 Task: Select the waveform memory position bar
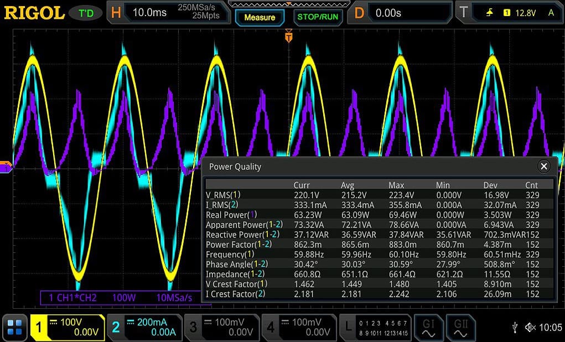pyautogui.click(x=289, y=4)
